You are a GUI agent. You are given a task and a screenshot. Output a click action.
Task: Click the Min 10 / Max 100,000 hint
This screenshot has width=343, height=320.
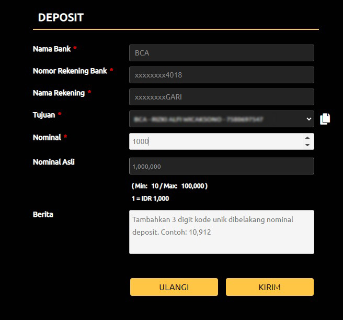tap(169, 186)
